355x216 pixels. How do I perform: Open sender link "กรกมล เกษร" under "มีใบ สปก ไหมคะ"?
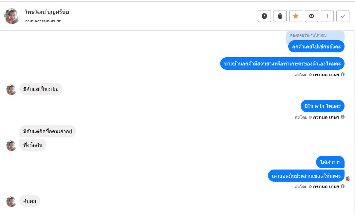pos(326,117)
